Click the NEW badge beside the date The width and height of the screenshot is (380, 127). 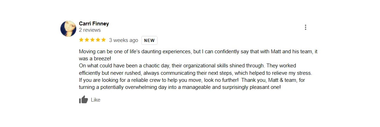[149, 41]
